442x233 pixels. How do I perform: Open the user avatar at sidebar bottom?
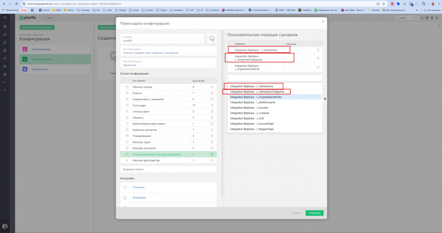point(5,227)
